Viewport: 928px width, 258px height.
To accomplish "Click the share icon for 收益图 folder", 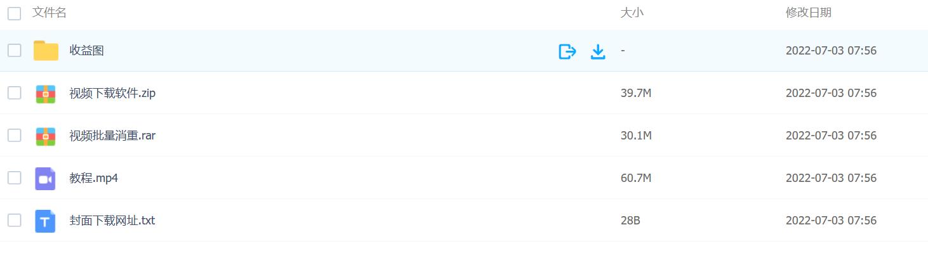I will pos(567,51).
